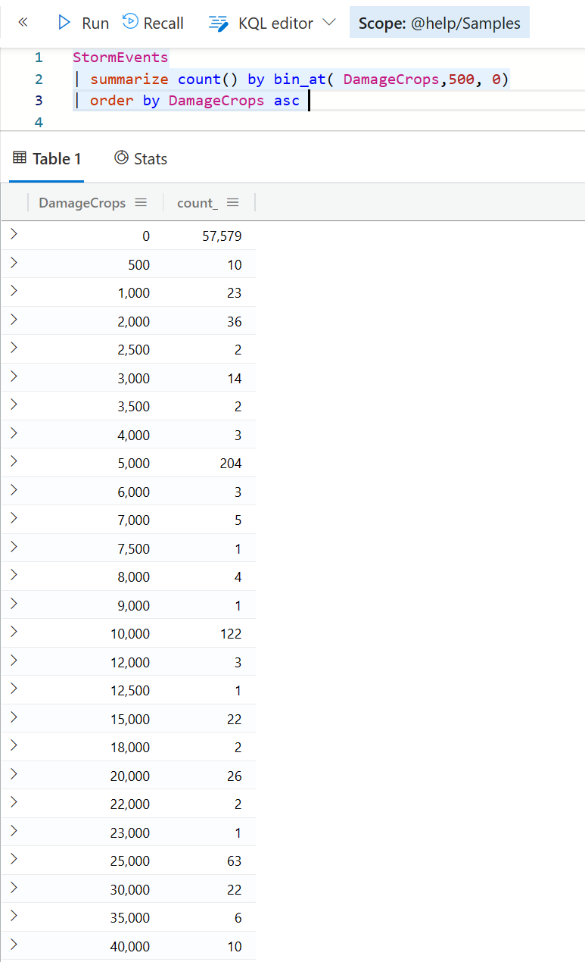Click the Stats tab icon
585x962 pixels.
pyautogui.click(x=121, y=158)
